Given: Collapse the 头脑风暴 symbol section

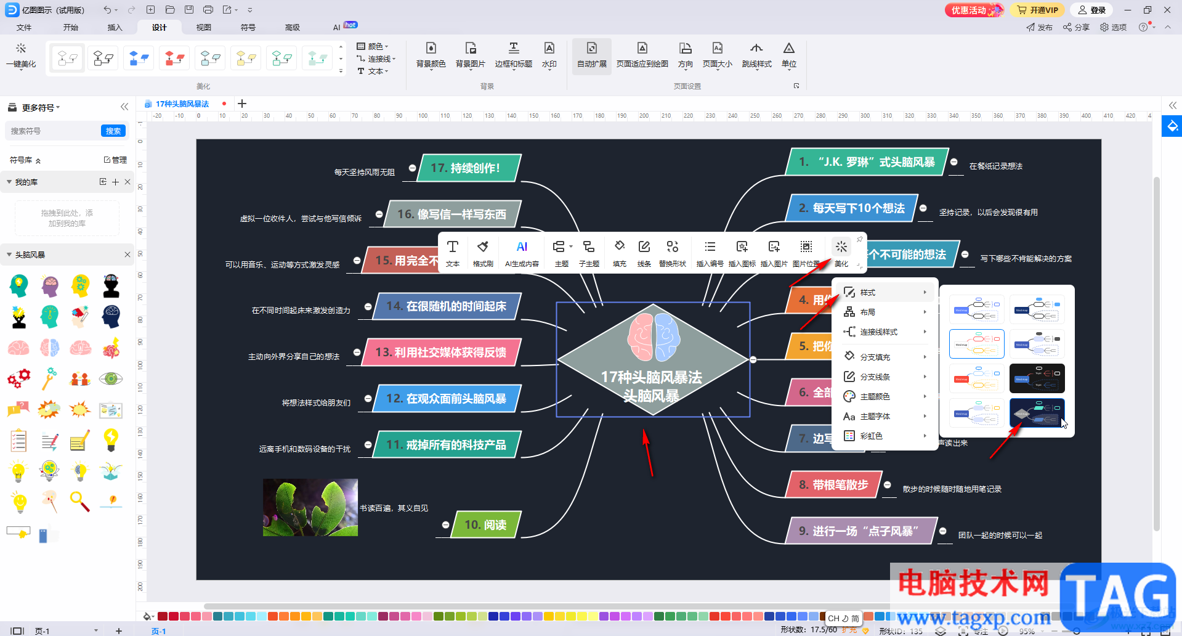Looking at the screenshot, I should click(x=9, y=255).
